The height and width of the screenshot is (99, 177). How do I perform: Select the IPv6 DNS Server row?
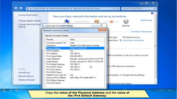(75, 83)
